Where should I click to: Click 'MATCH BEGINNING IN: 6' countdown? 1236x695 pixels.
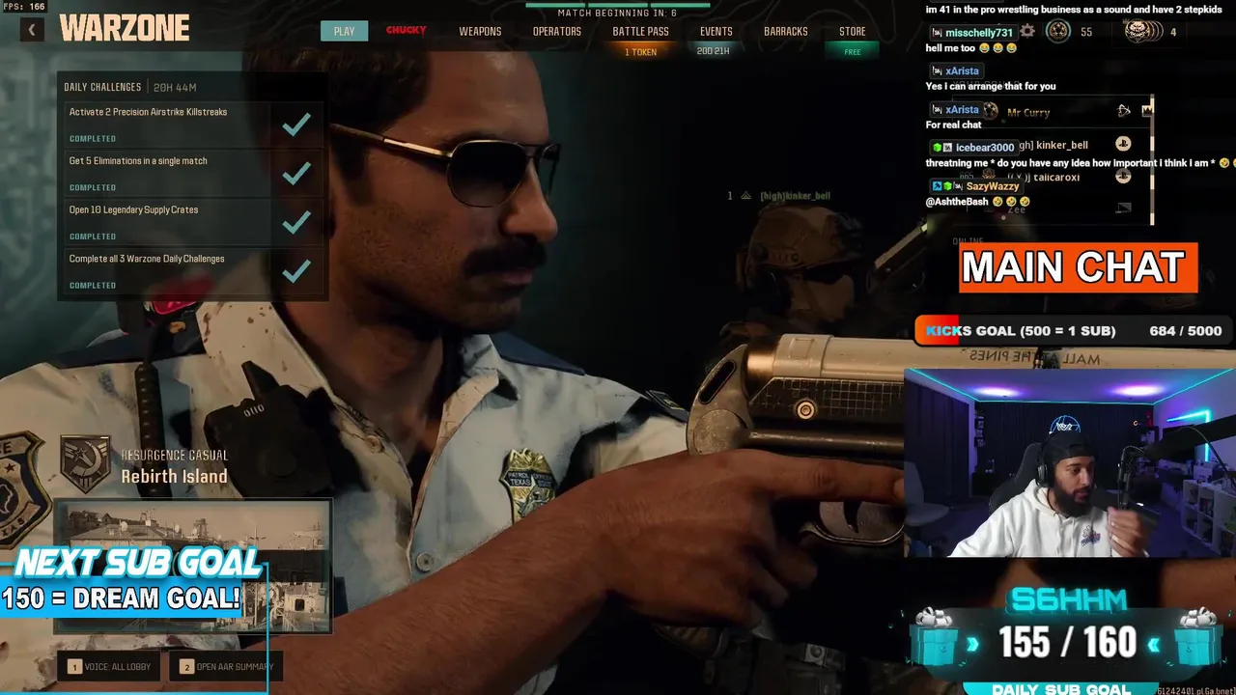point(617,13)
